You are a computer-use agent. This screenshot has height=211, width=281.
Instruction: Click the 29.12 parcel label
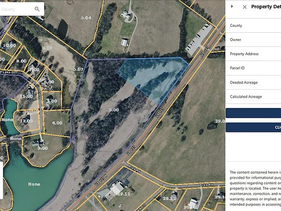169,198
